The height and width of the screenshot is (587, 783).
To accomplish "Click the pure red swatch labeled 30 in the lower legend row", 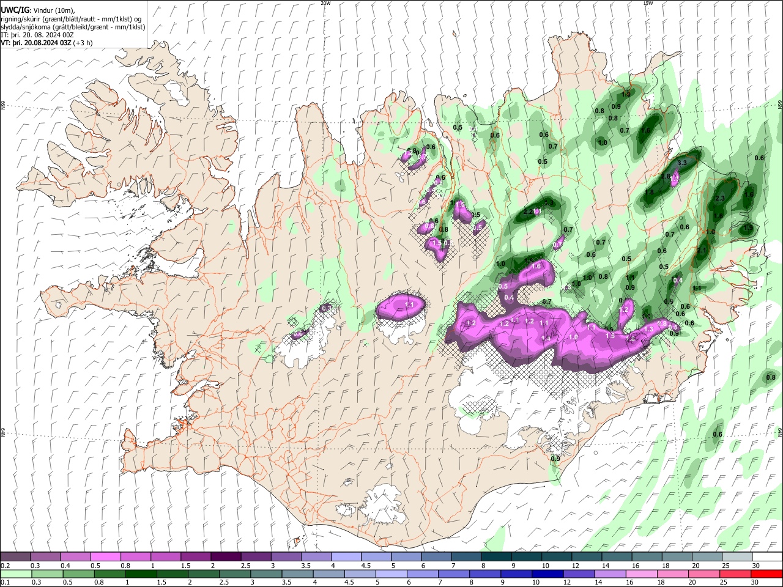I will 766,574.
